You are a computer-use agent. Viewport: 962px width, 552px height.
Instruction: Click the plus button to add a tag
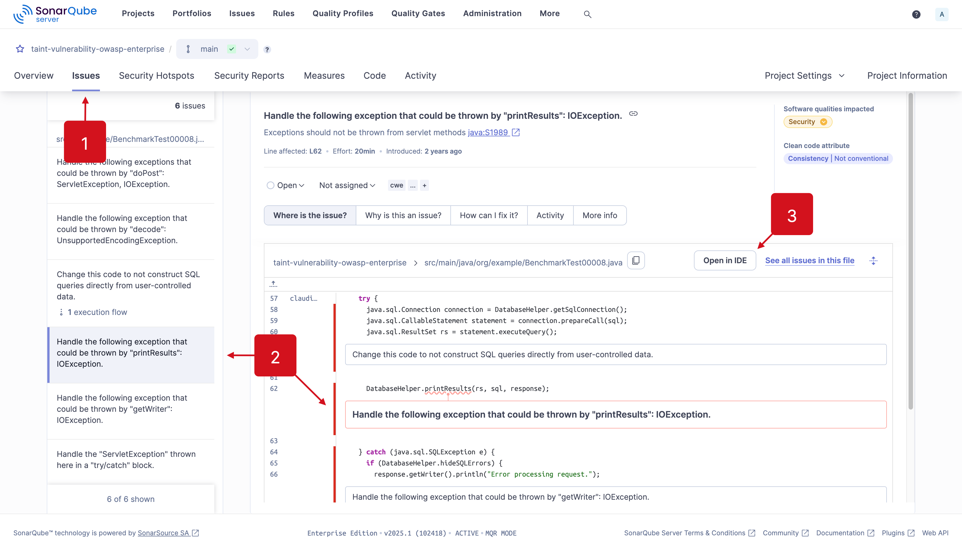click(424, 185)
